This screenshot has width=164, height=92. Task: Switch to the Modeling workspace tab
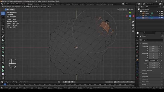click(x=37, y=4)
